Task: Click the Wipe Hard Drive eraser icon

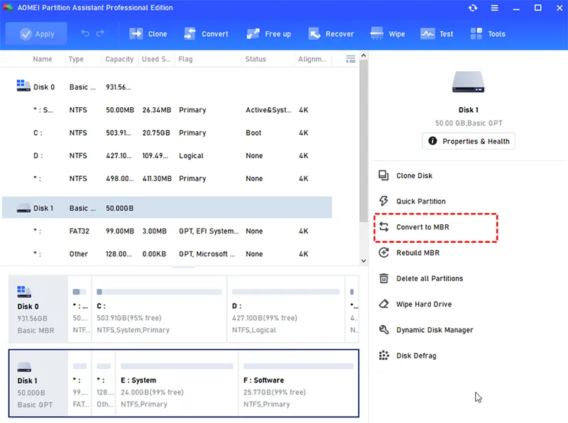Action: (x=383, y=304)
